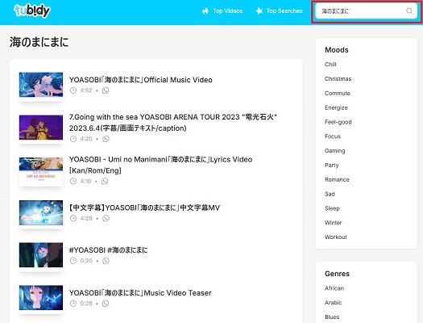This screenshot has height=323, width=423.
Task: Open title 7.Going with the sea ARENA TOUR
Action: tap(173, 123)
